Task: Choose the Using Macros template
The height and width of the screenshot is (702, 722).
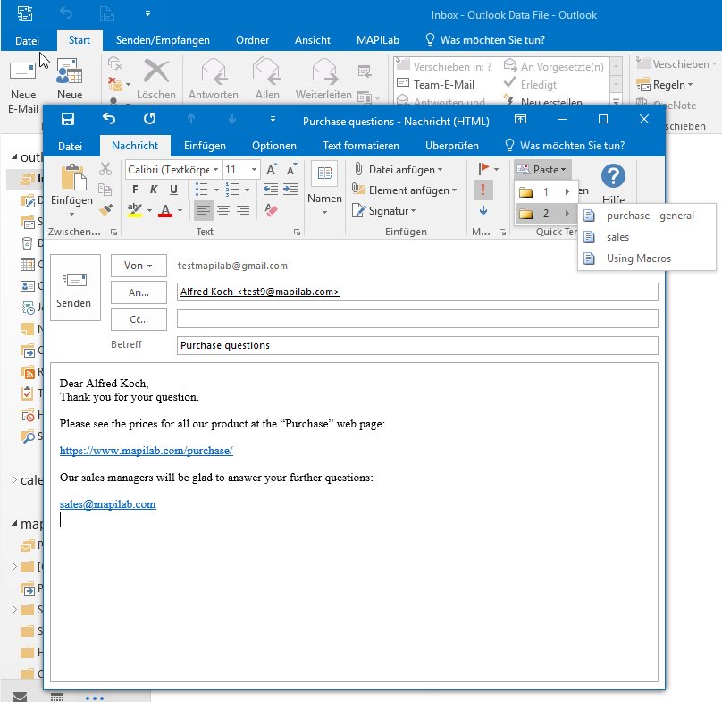Action: coord(646,258)
